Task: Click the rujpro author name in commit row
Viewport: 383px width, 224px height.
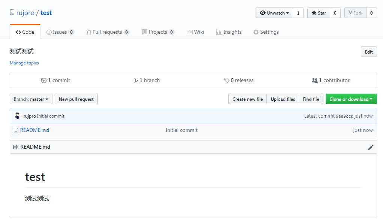Action: [30, 116]
